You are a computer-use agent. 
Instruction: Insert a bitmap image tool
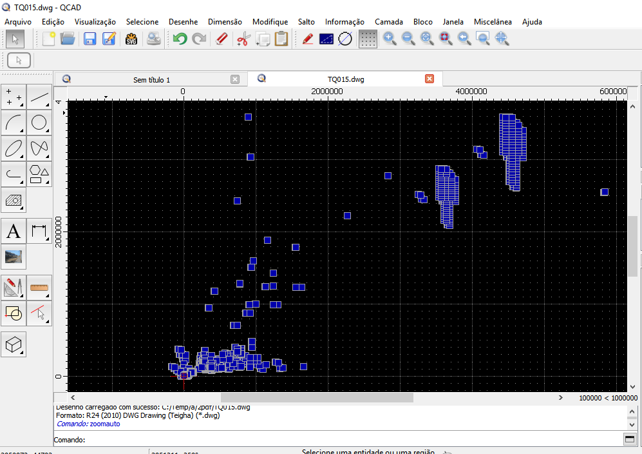pos(14,257)
